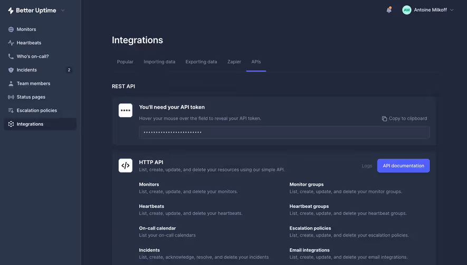Screen dimensions: 467x265
Task: Open the Antoine Milkoff account dropdown
Action: point(428,10)
